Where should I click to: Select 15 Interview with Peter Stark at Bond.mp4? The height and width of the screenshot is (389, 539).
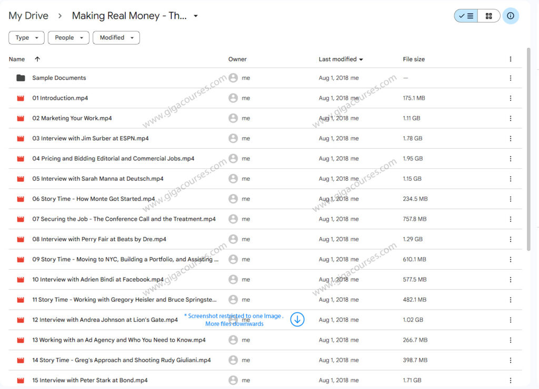point(89,380)
